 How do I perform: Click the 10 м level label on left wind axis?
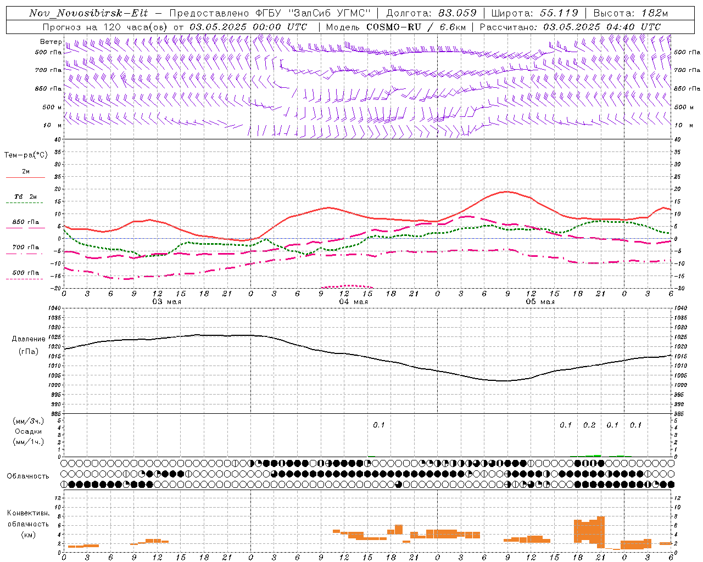point(52,125)
